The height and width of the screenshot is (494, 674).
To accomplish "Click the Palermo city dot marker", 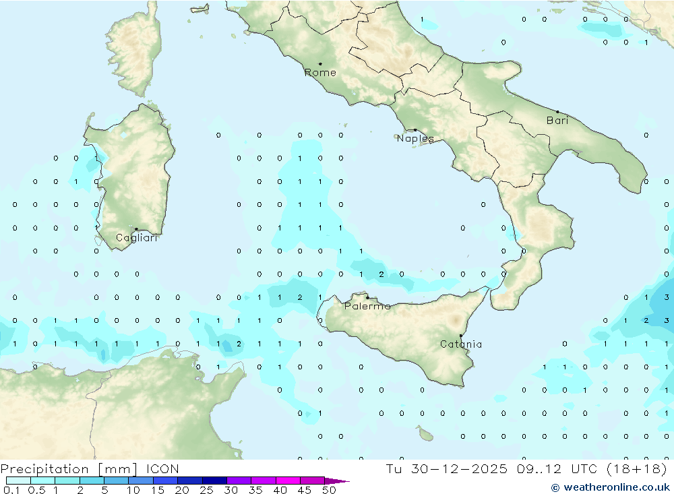I will [367, 297].
